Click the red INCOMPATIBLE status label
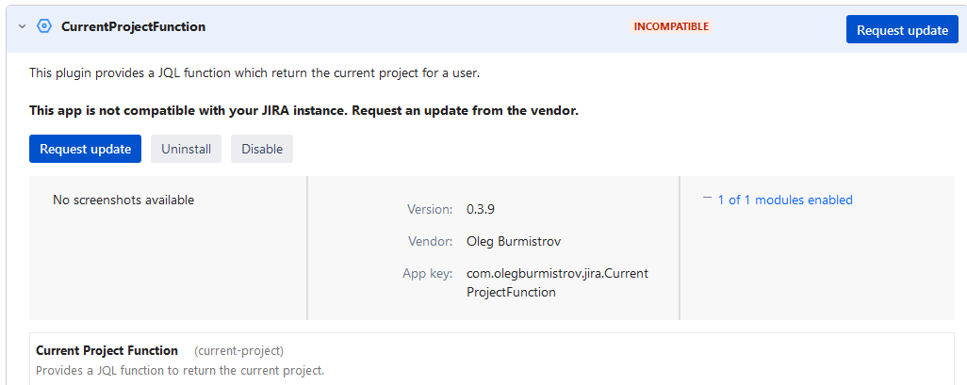The height and width of the screenshot is (385, 967). pos(672,26)
